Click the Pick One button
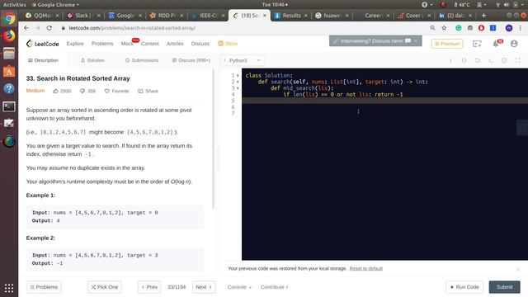 105,287
